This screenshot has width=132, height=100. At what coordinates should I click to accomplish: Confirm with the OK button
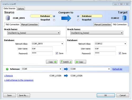pos(106,95)
